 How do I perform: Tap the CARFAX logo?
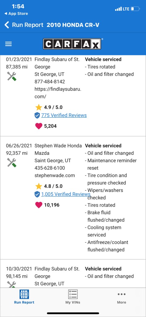tap(72, 44)
